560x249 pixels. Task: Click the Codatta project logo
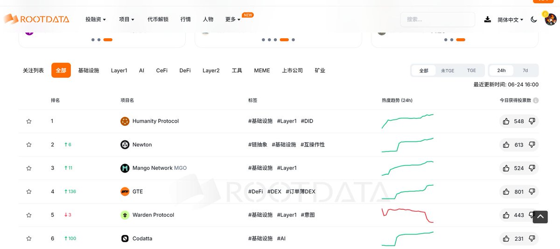point(125,238)
